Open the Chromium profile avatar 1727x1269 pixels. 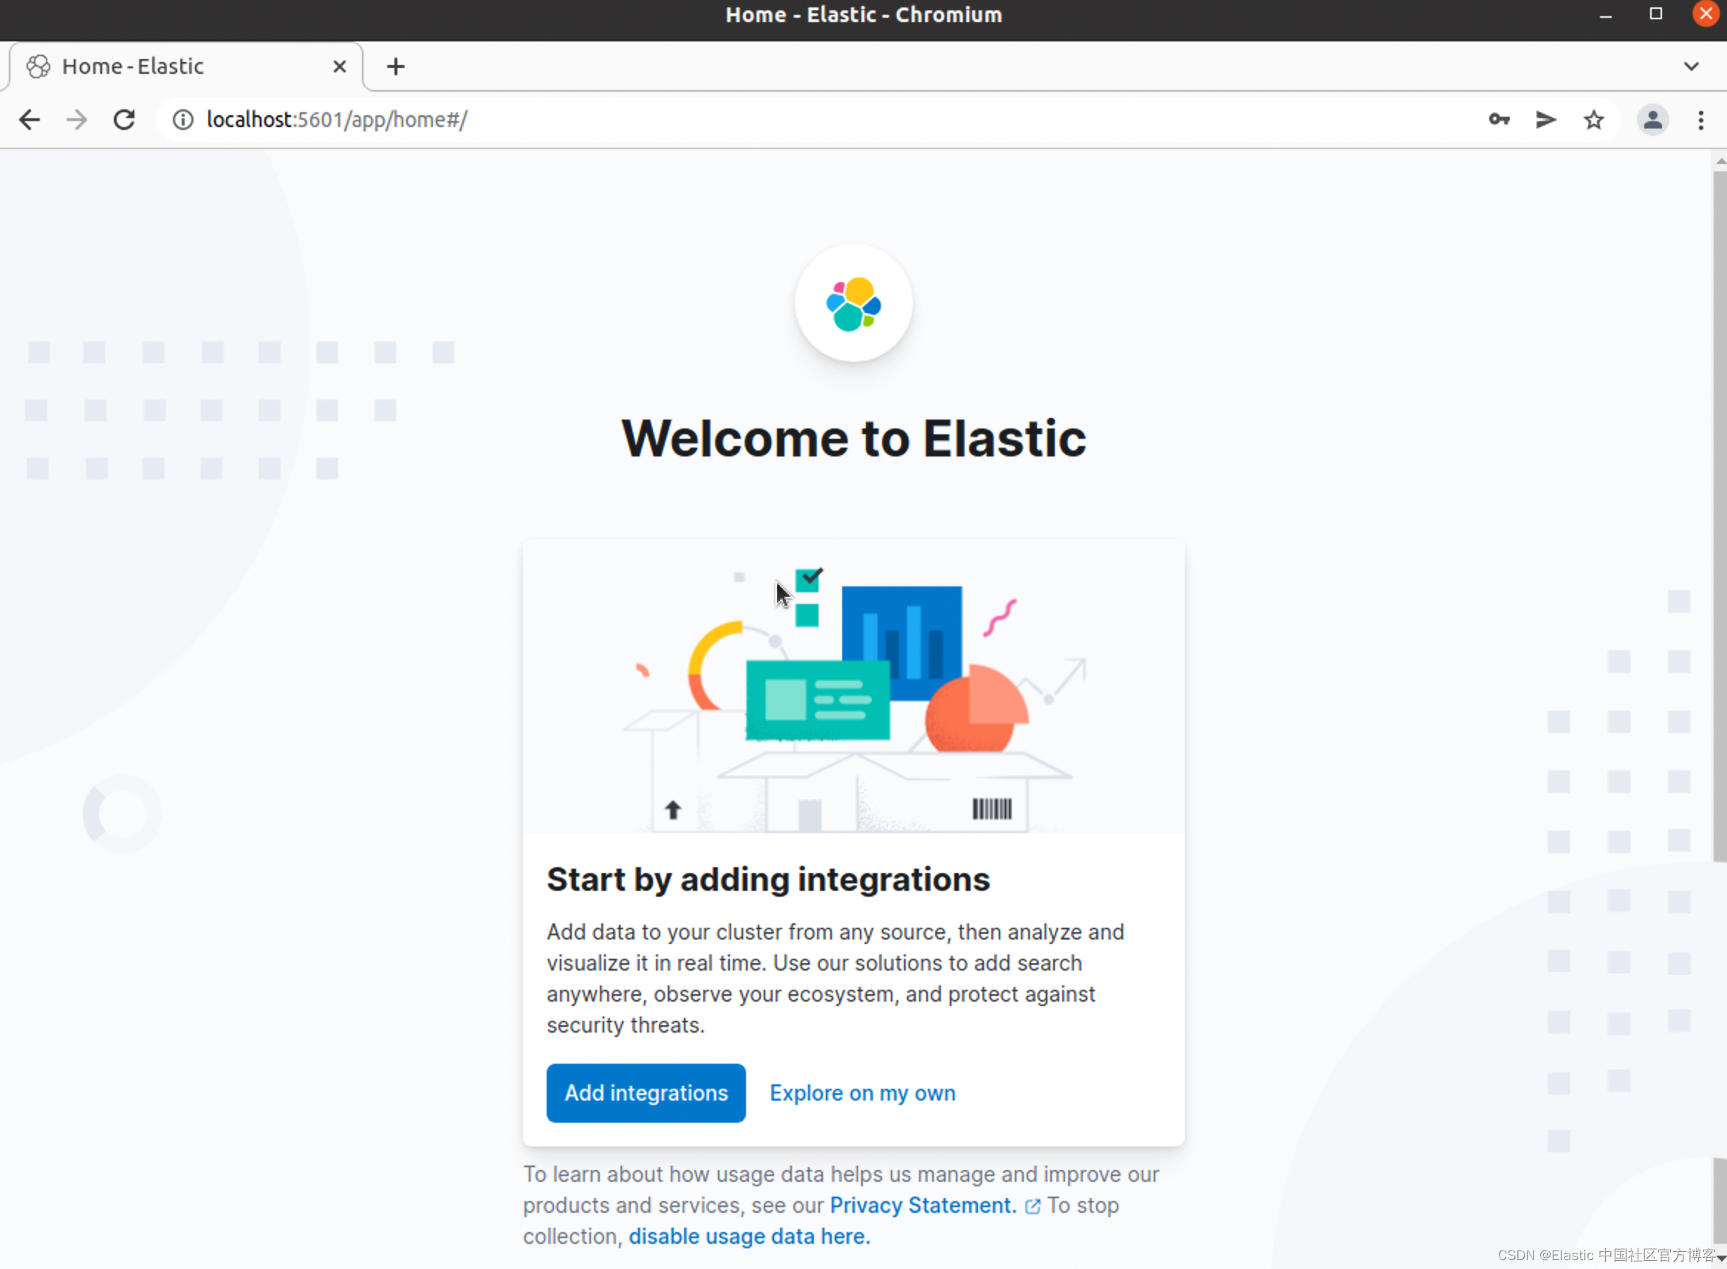coord(1652,120)
